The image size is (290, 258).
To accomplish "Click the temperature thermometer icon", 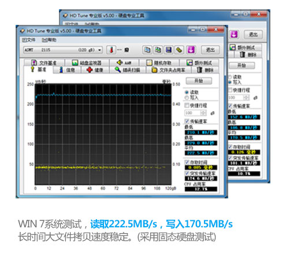I will point(111,50).
